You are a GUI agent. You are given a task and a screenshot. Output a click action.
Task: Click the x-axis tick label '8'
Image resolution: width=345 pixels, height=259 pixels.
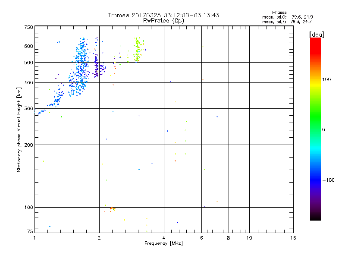tap(229, 238)
